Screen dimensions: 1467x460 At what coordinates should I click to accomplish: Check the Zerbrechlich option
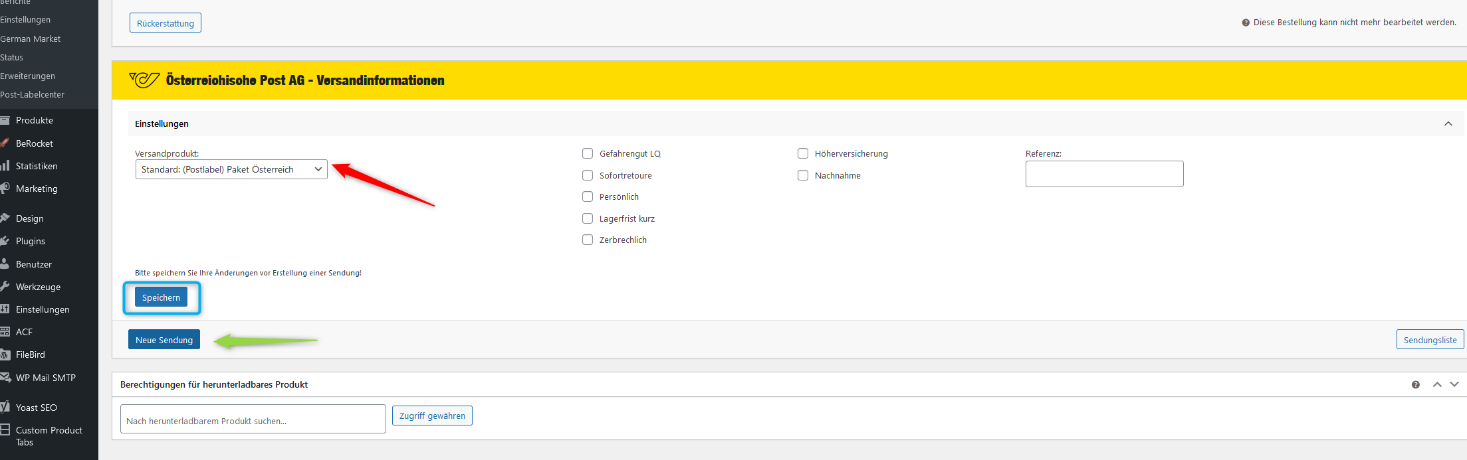point(588,240)
